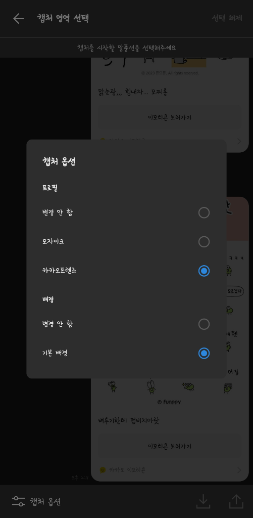Select the 기본 배경 radio button
Image resolution: width=253 pixels, height=518 pixels.
click(204, 354)
